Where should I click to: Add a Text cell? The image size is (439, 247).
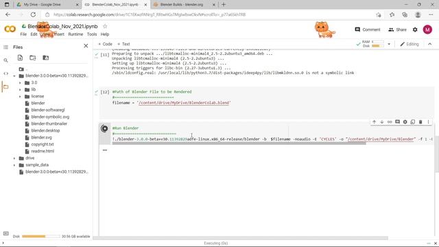click(x=123, y=44)
